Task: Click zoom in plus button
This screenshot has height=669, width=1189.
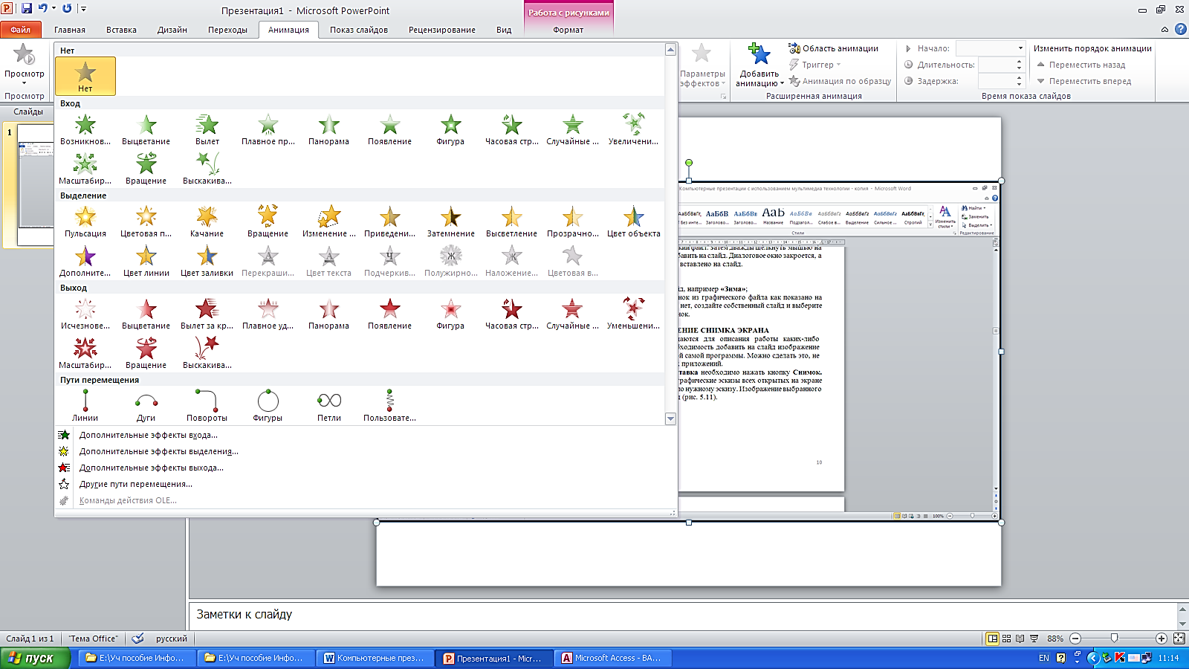Action: point(1162,639)
